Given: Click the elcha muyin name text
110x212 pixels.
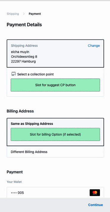Looking at the screenshot, I should coord(20,52).
